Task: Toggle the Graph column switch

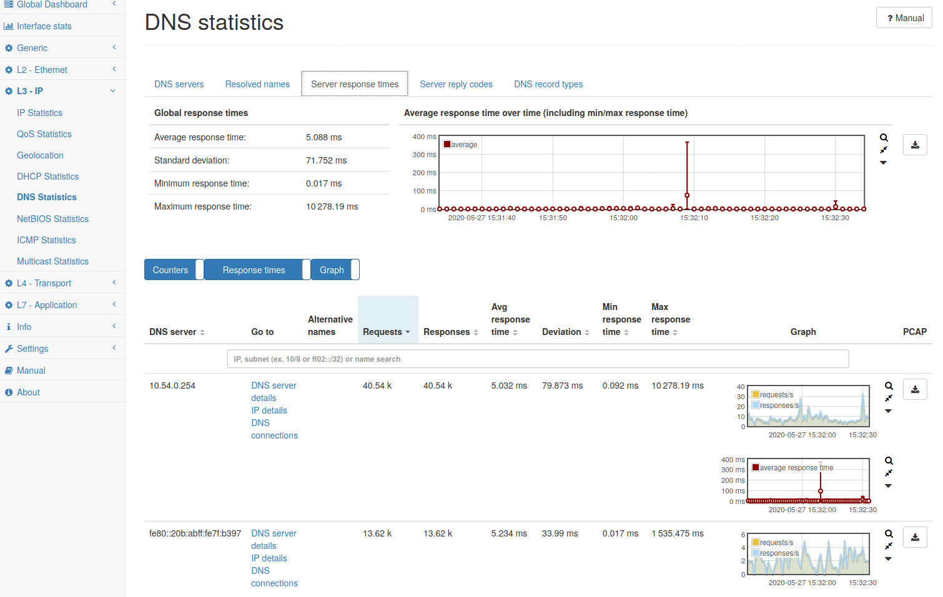Action: [335, 269]
